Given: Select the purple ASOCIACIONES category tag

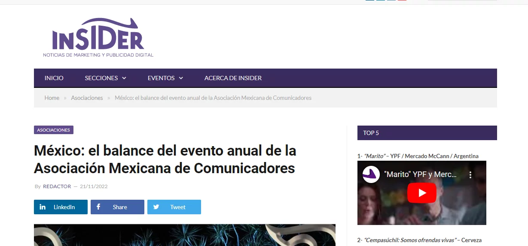Looking at the screenshot, I should pyautogui.click(x=54, y=130).
